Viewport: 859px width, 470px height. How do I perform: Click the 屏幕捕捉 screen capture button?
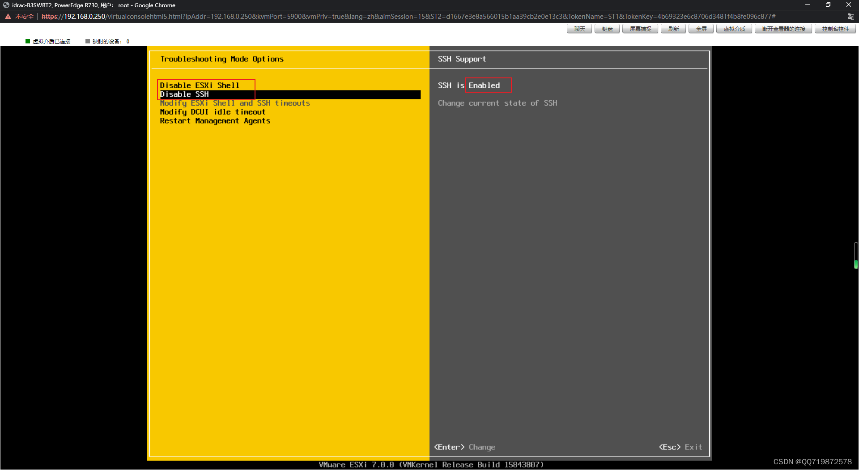tap(640, 29)
